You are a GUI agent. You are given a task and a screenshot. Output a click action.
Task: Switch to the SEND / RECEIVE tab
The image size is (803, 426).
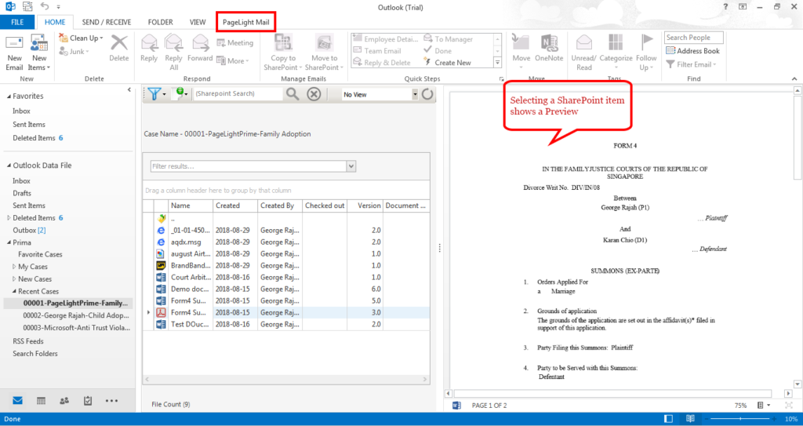[107, 22]
